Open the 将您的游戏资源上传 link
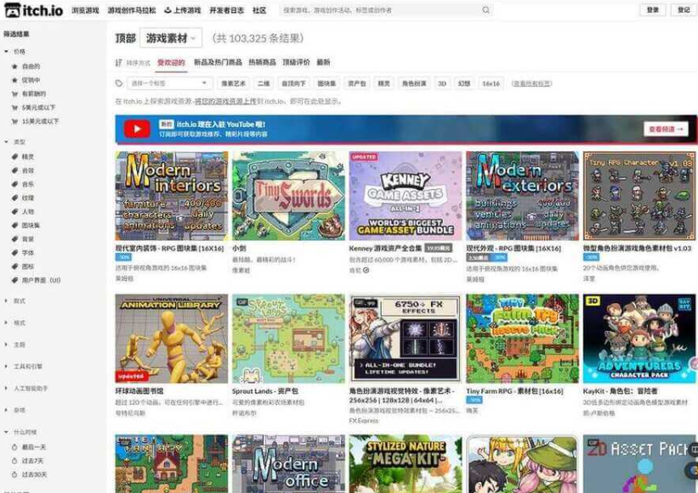 [x=225, y=101]
